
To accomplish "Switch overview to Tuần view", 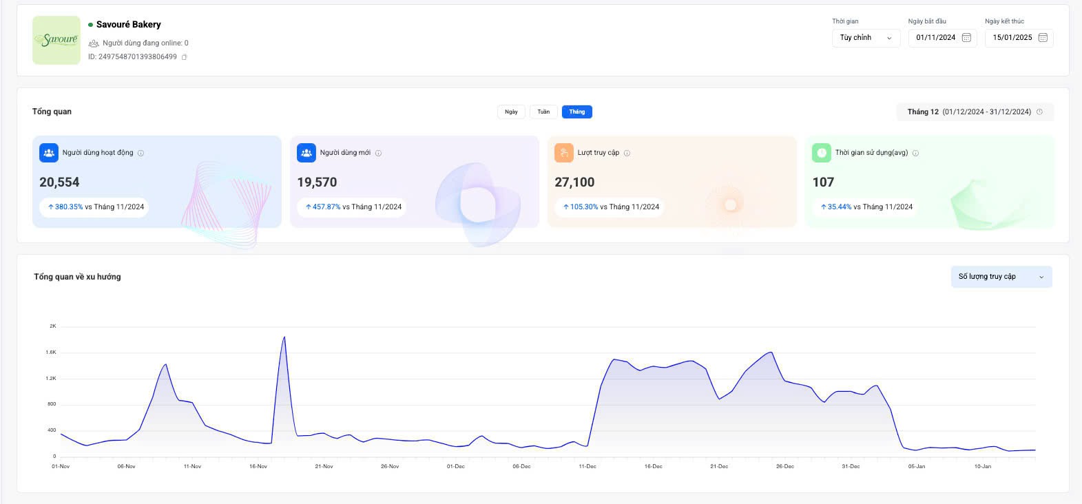I will [x=543, y=112].
